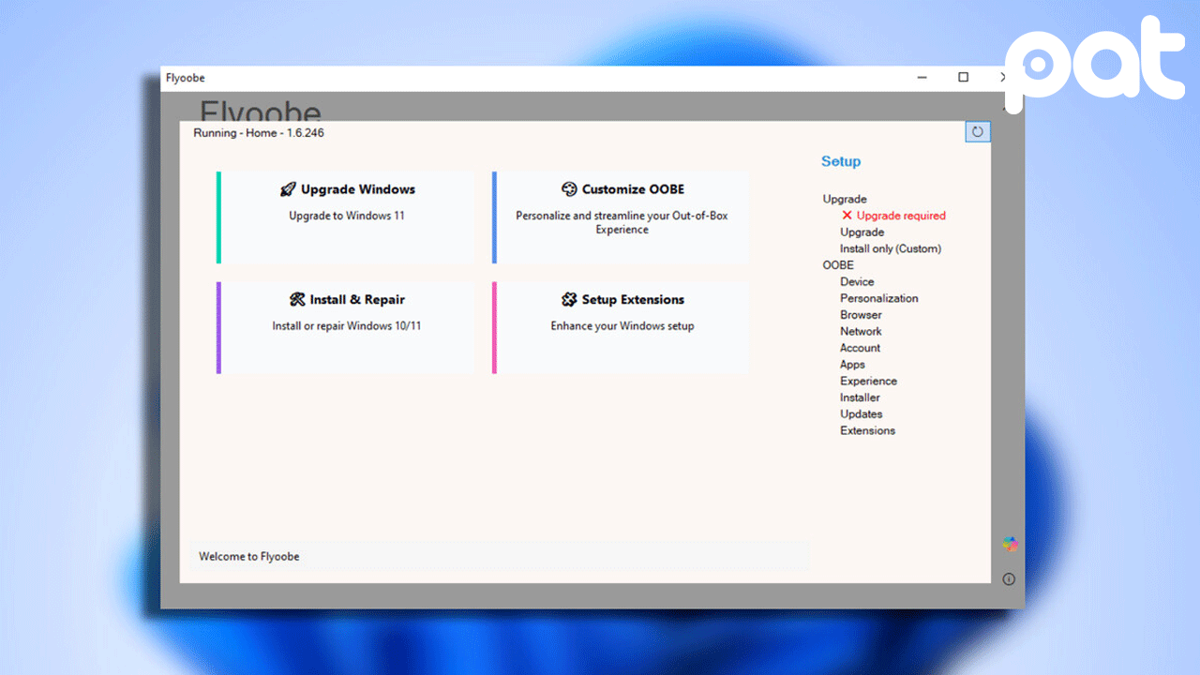Click the Flyoobe title bar text
Image resolution: width=1200 pixels, height=675 pixels.
tap(185, 78)
